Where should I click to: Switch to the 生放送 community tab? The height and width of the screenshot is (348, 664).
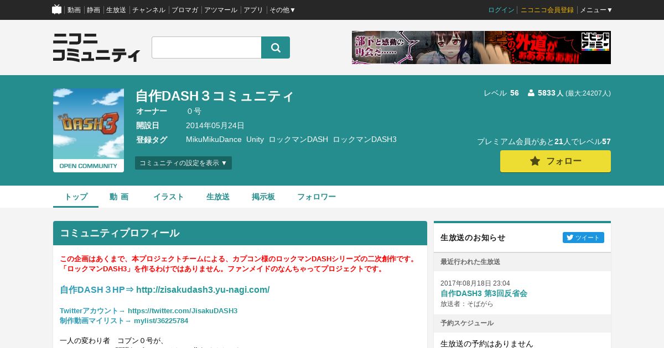[x=218, y=197]
